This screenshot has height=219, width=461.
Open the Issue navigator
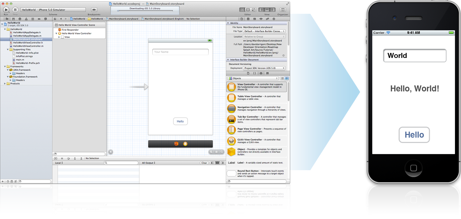click(26, 19)
